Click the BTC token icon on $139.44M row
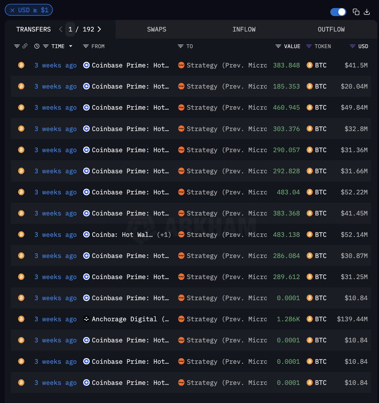Viewport: 379px width, 403px height. click(310, 319)
